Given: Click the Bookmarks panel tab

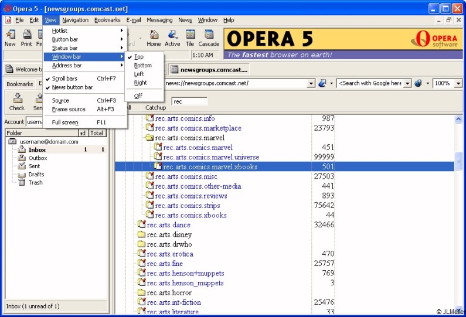Looking at the screenshot, I should (19, 84).
